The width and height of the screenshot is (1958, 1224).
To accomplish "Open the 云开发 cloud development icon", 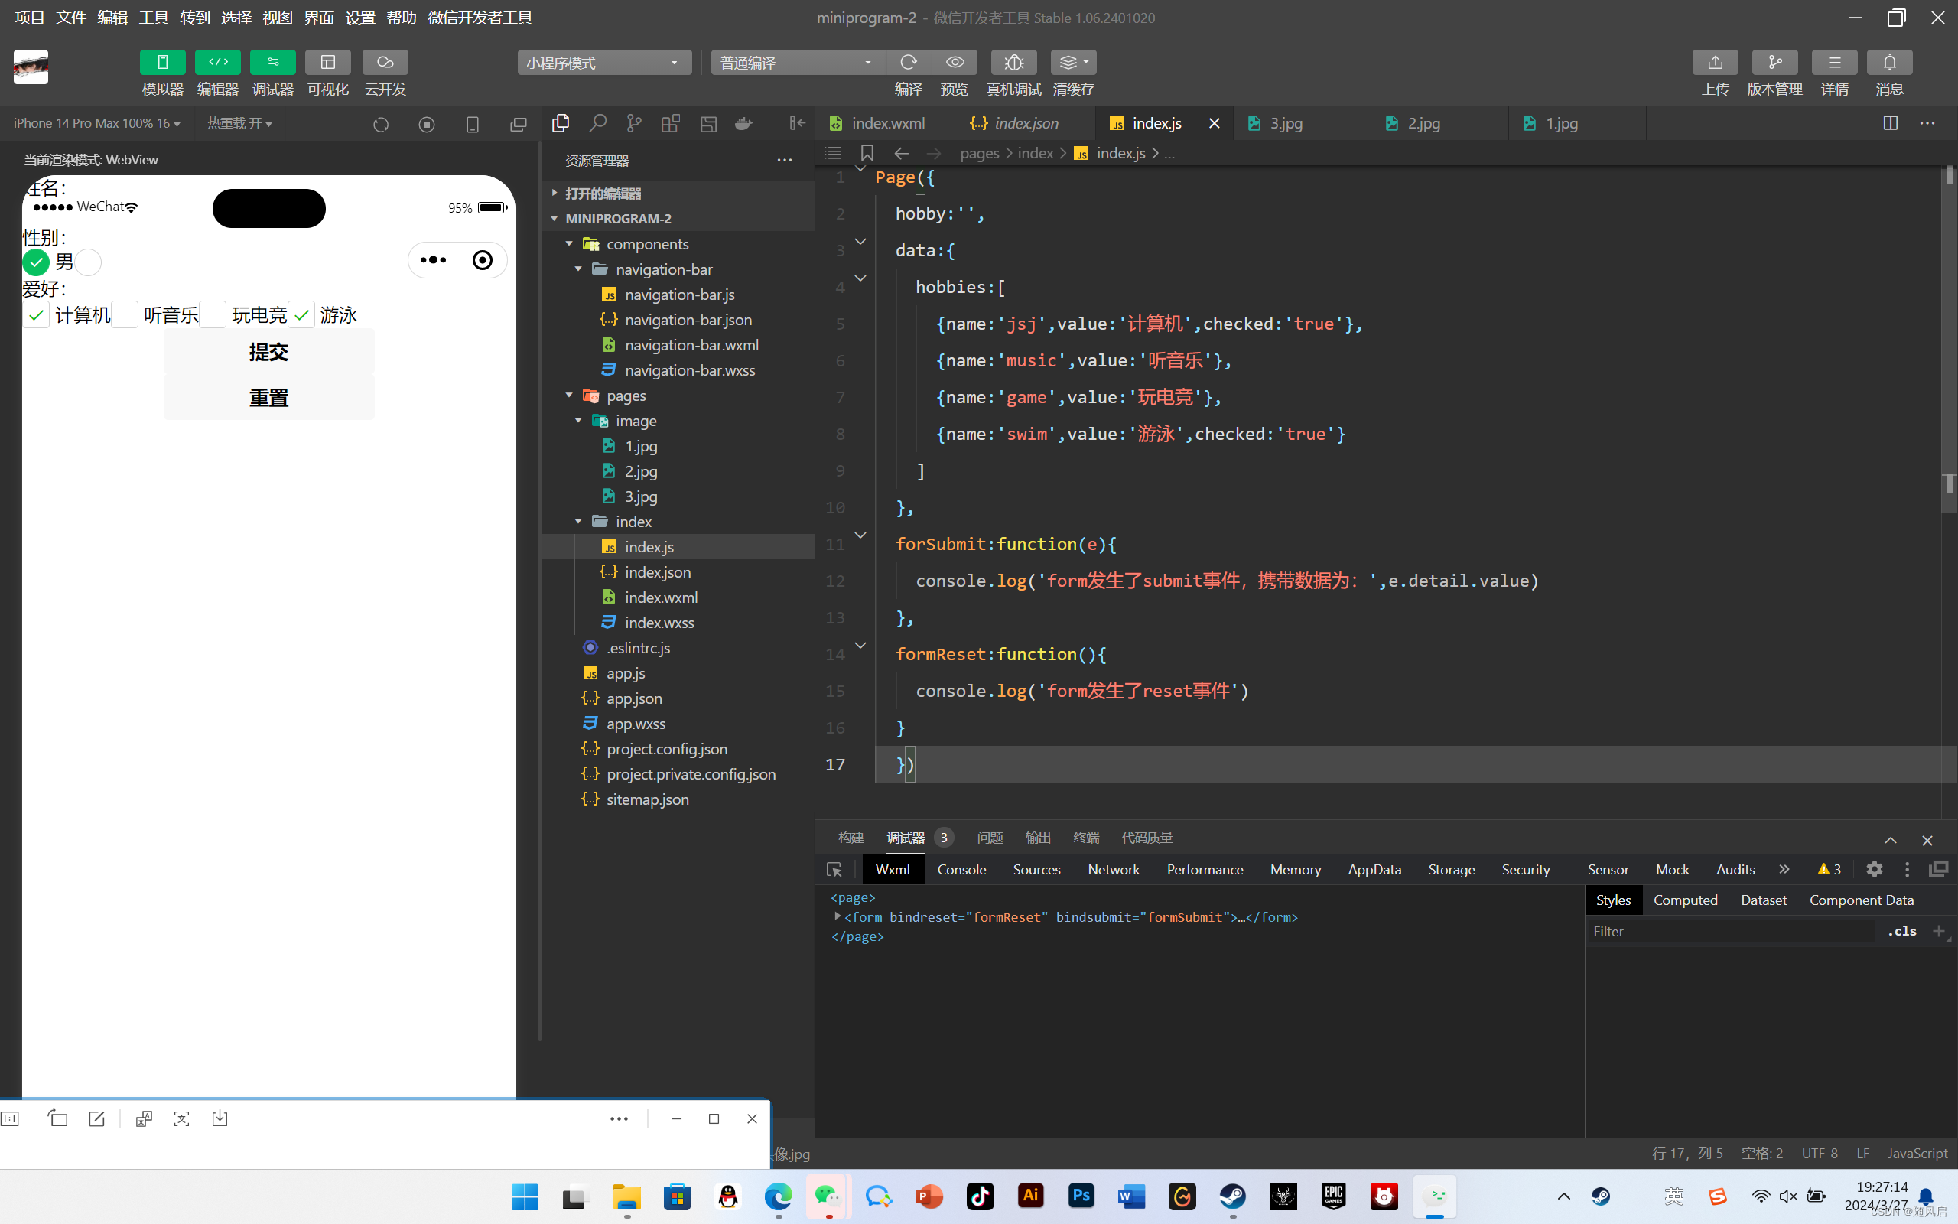I will point(385,62).
